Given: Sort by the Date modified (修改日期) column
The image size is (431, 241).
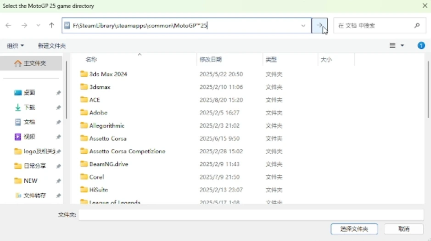Looking at the screenshot, I should (x=211, y=60).
